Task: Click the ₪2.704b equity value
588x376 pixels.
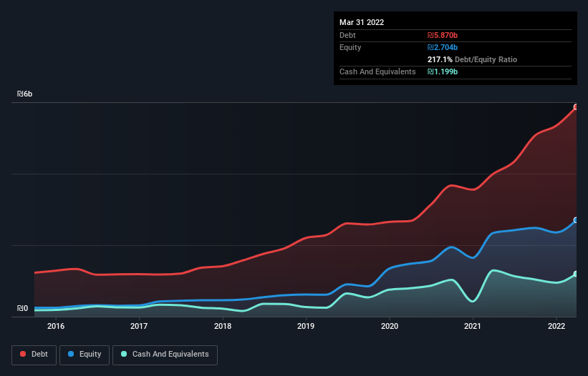Action: [443, 47]
